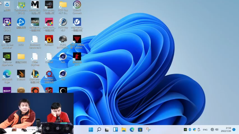Open the Windows Start menu
This screenshot has width=239, height=134.
coord(91,130)
